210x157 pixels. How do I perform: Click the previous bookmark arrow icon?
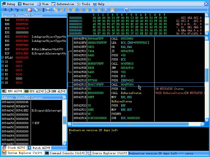[x=61, y=10]
